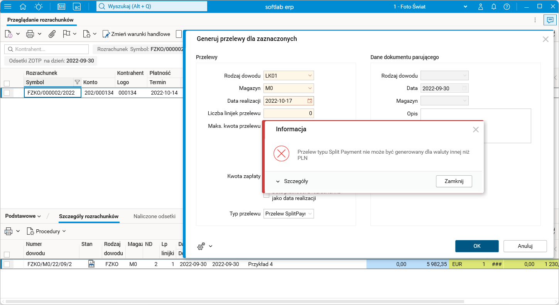Image resolution: width=559 pixels, height=305 pixels.
Task: Open help with the question mark icon
Action: coord(507,7)
